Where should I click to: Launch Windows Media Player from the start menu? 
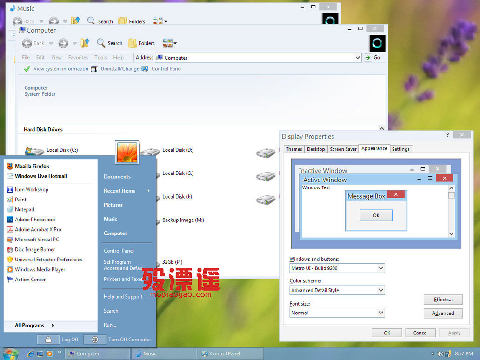tap(36, 269)
